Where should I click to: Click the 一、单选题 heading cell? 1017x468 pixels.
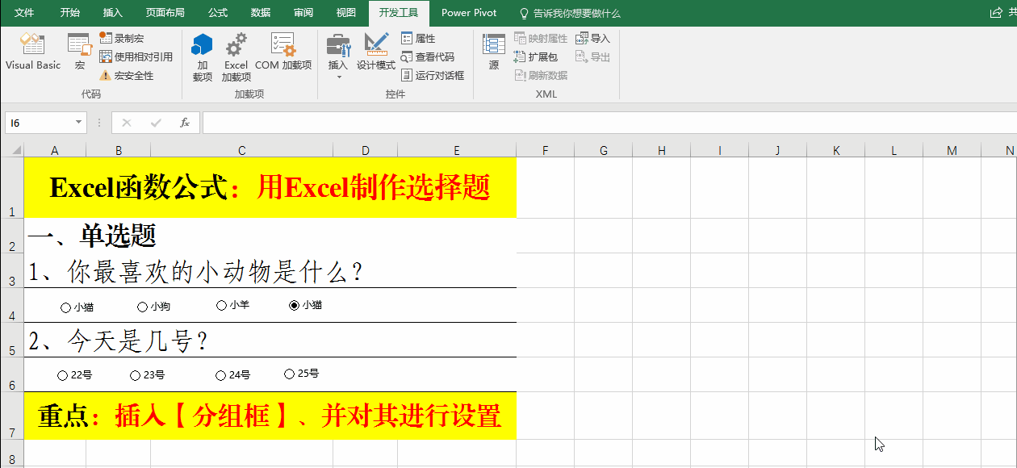pos(91,236)
